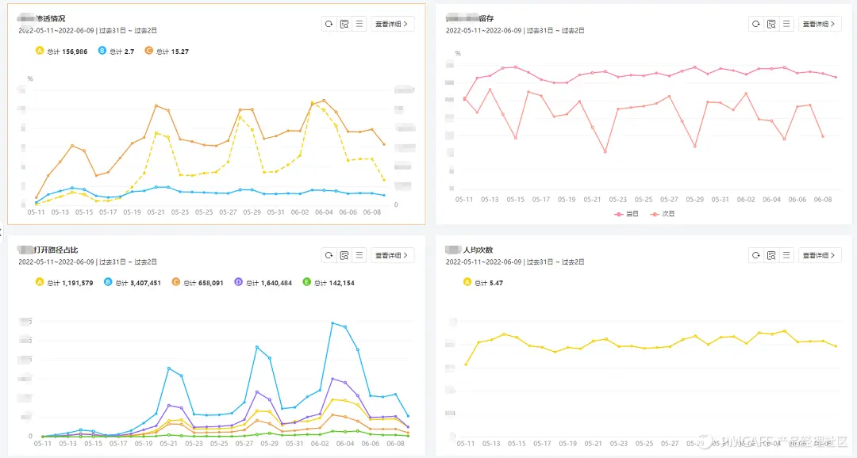Open the hamburger menu of 人均次数 panel
Screen dimensions: 857x458
pyautogui.click(x=786, y=255)
